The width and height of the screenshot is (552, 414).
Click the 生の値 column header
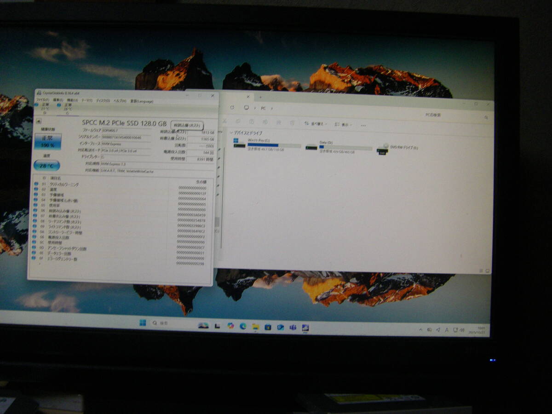point(201,182)
